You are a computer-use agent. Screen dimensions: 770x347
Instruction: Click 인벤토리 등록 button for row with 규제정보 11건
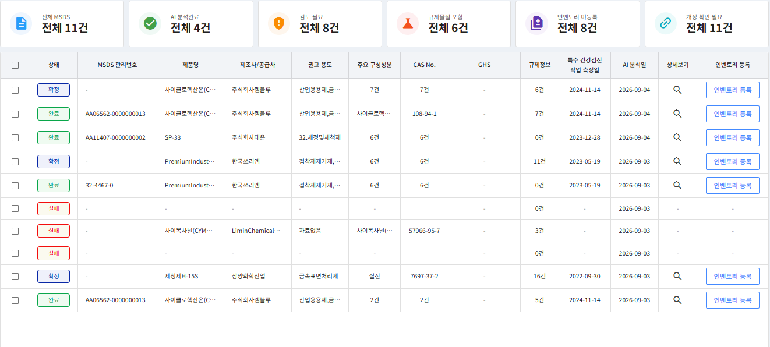(732, 161)
